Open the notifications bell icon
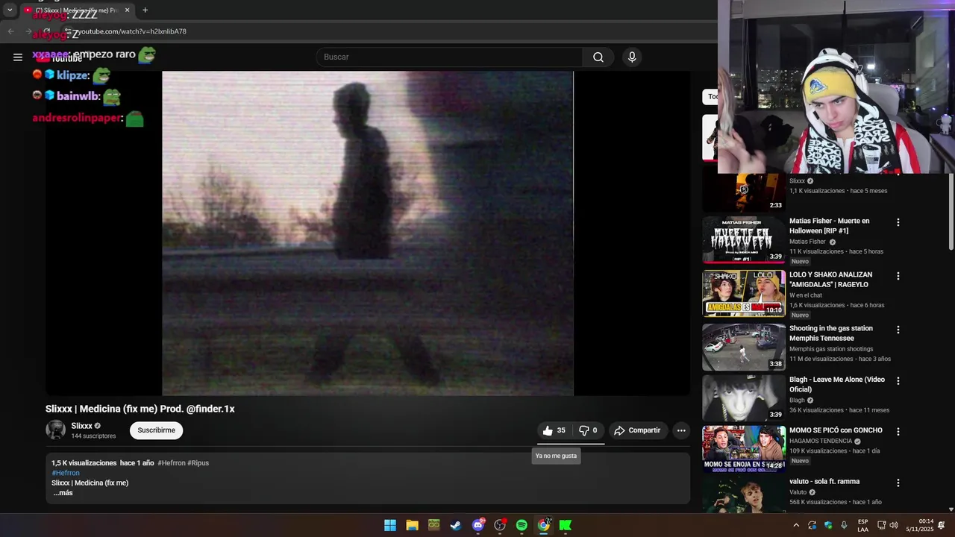955x537 pixels. [x=942, y=526]
